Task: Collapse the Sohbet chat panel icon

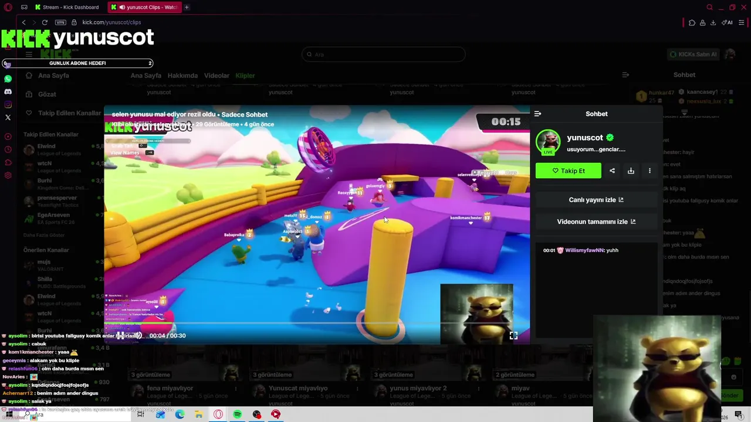Action: pos(625,75)
